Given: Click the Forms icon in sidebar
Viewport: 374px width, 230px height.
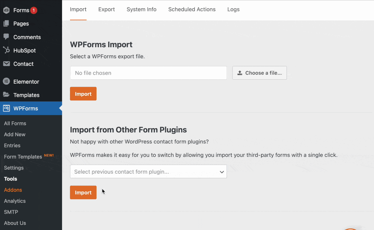Looking at the screenshot, I should (6, 10).
